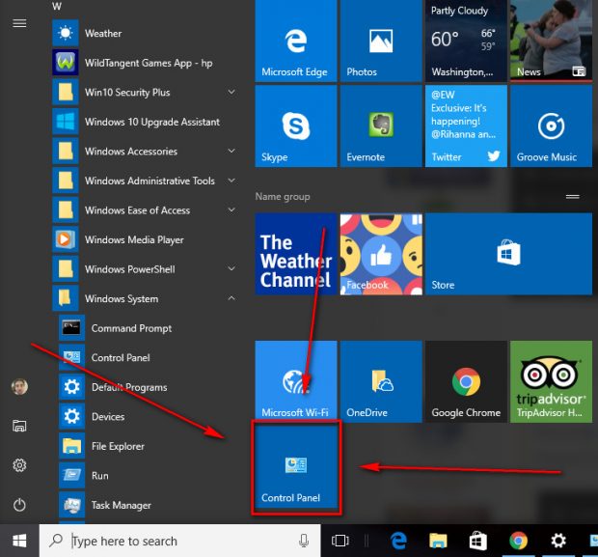Open the Weather app icon in list
This screenshot has height=557, width=598.
[x=66, y=33]
